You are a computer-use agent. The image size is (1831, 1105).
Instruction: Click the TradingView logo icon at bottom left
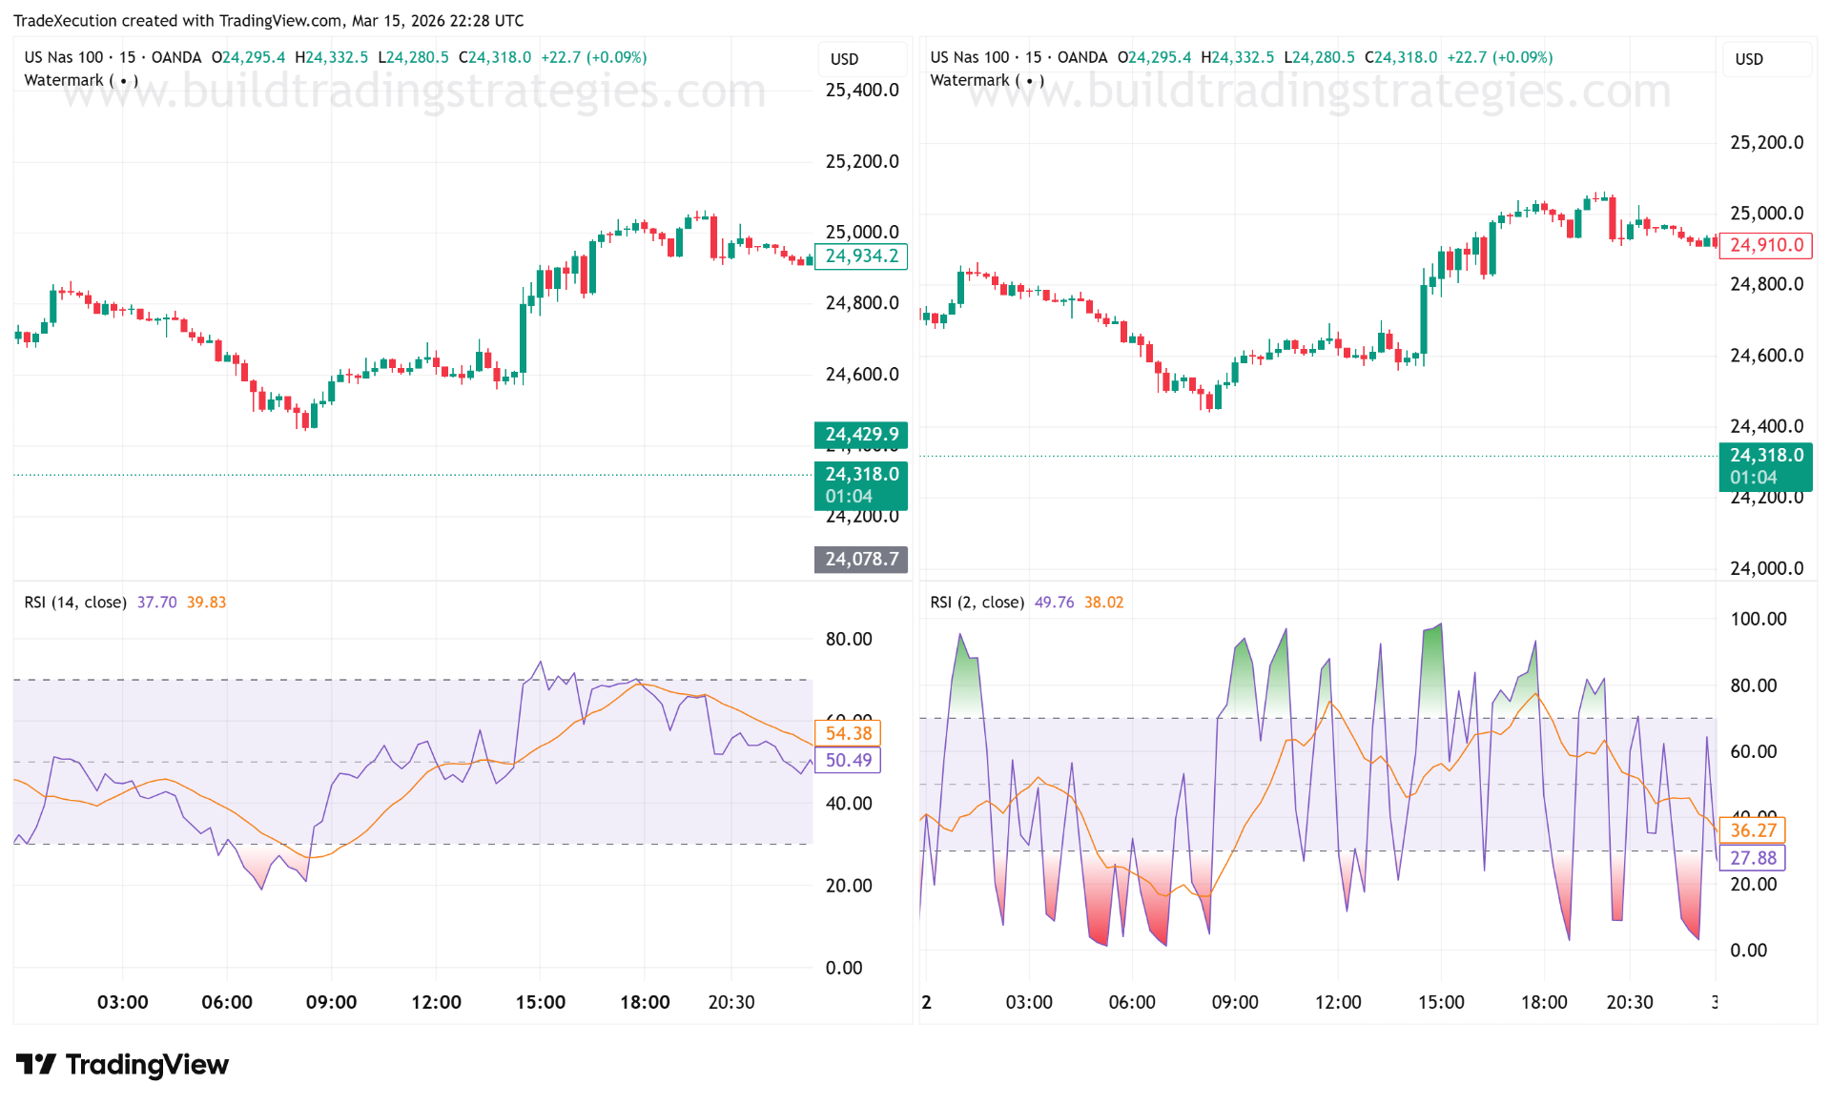point(36,1065)
